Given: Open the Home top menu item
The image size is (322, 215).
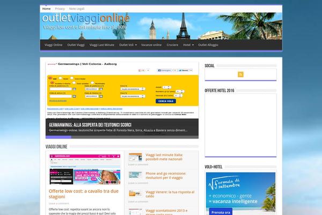Looking at the screenshot, I should (x=46, y=9).
